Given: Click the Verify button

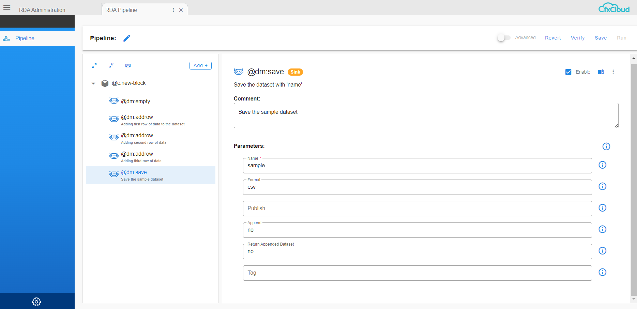Looking at the screenshot, I should 577,38.
